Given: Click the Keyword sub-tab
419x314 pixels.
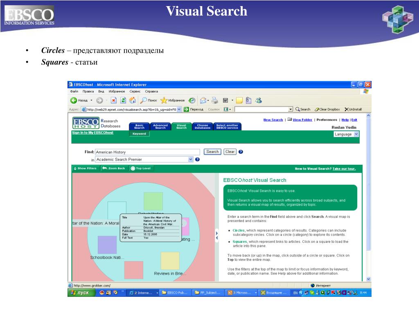Looking at the screenshot, I should [x=139, y=134].
